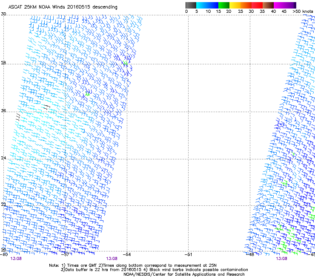Viewport: 315px width, 277px height.
Task: Click the longitude label '-51'
Action: pyautogui.click(x=188, y=254)
